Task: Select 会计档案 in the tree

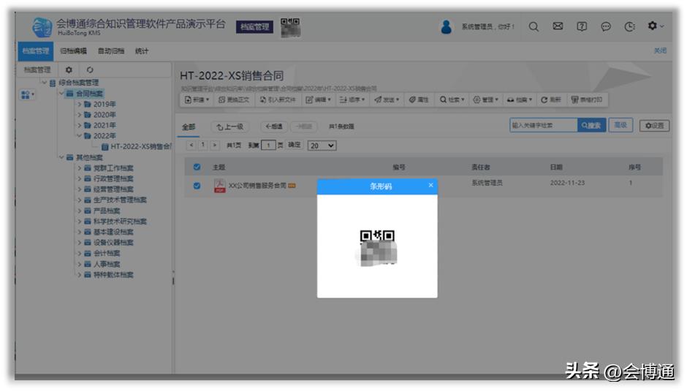Action: pyautogui.click(x=107, y=253)
